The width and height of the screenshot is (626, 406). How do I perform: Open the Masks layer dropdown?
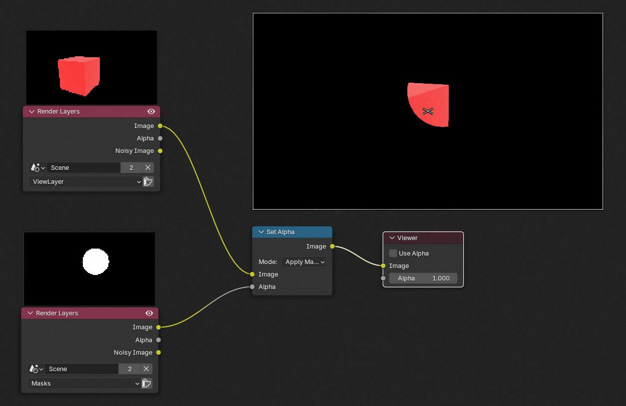coord(84,383)
